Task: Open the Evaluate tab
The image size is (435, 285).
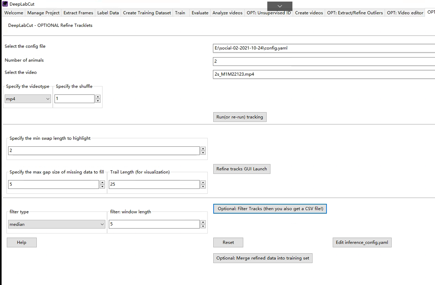Action: (x=200, y=13)
